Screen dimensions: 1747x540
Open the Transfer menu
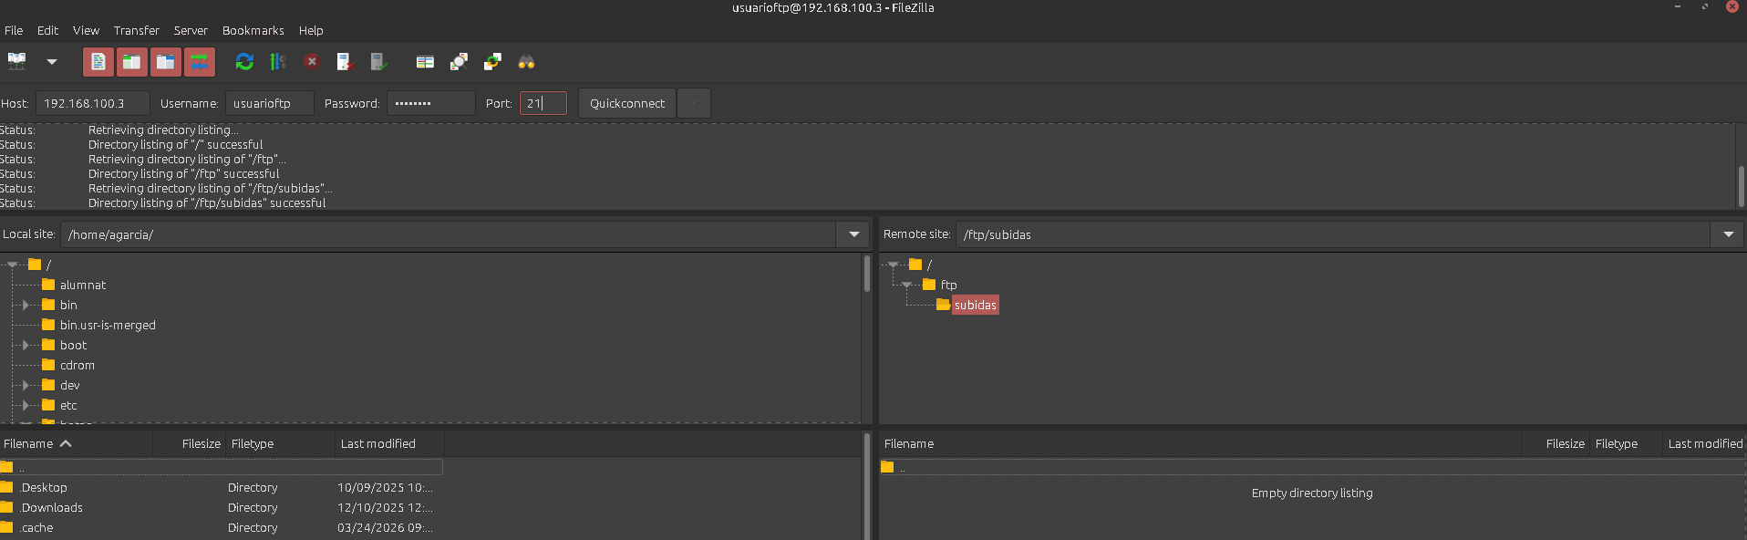coord(136,30)
